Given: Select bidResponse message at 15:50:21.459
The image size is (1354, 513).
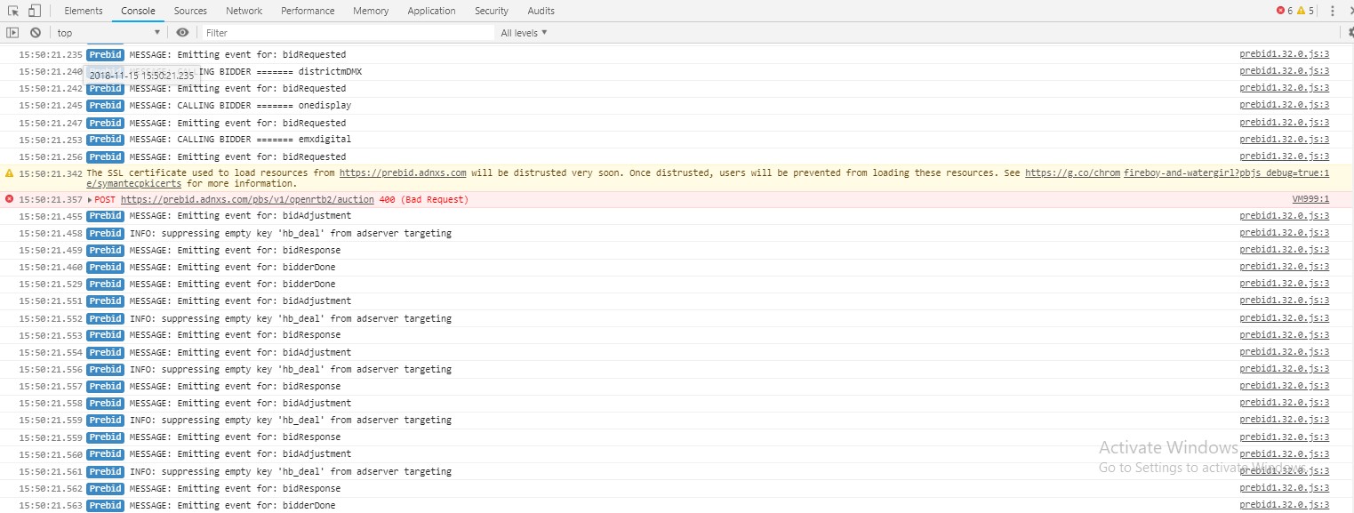Looking at the screenshot, I should point(235,250).
